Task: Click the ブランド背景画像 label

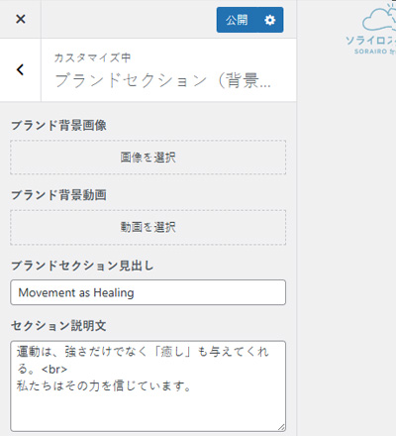Action: (x=58, y=126)
